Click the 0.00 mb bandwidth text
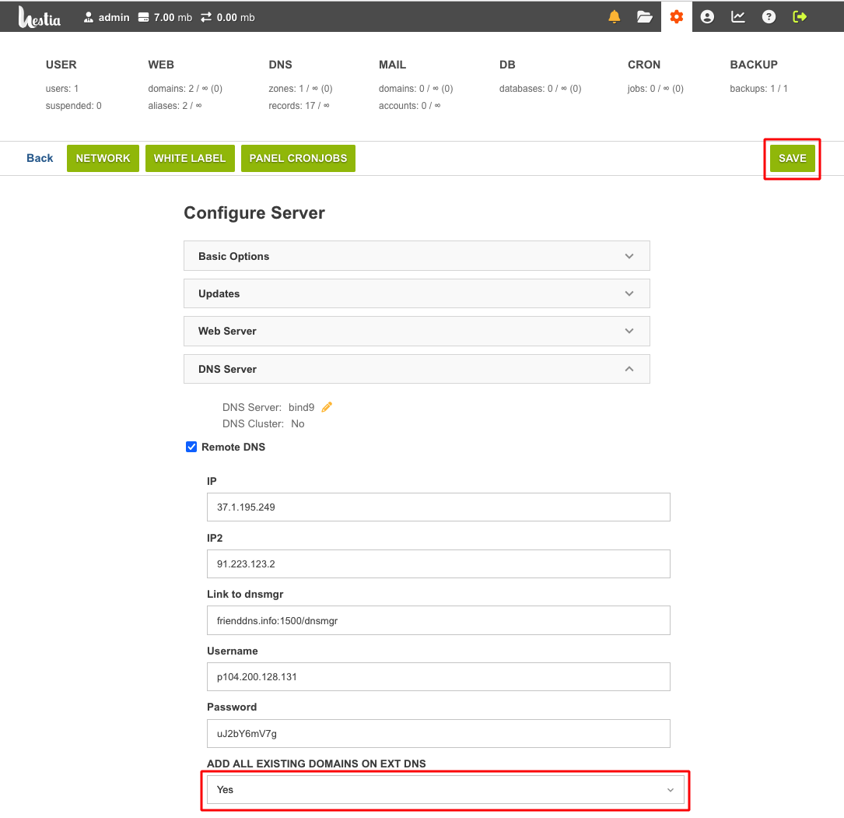The width and height of the screenshot is (844, 818). [x=236, y=17]
